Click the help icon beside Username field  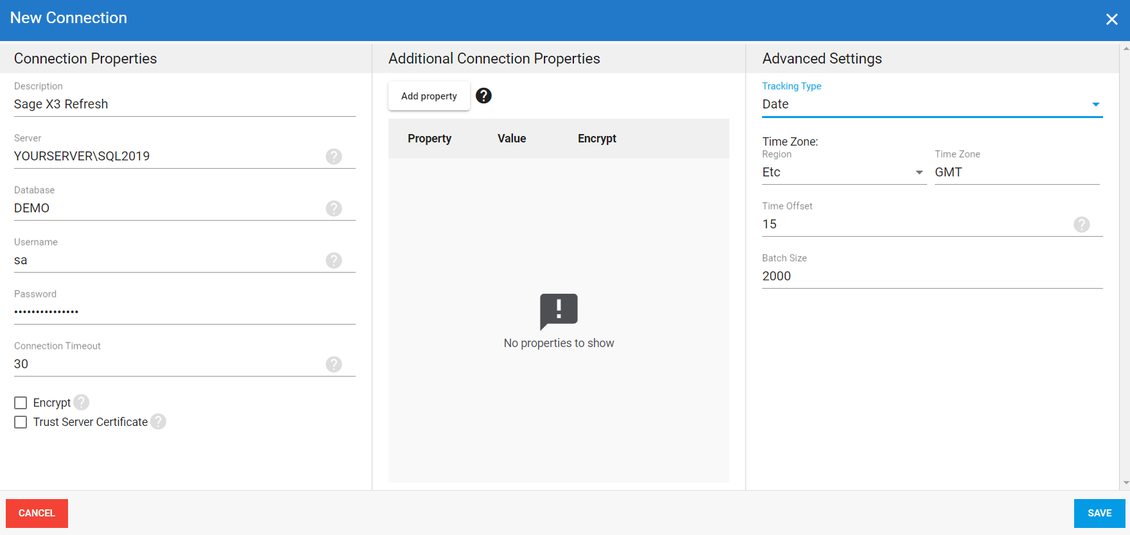[333, 260]
